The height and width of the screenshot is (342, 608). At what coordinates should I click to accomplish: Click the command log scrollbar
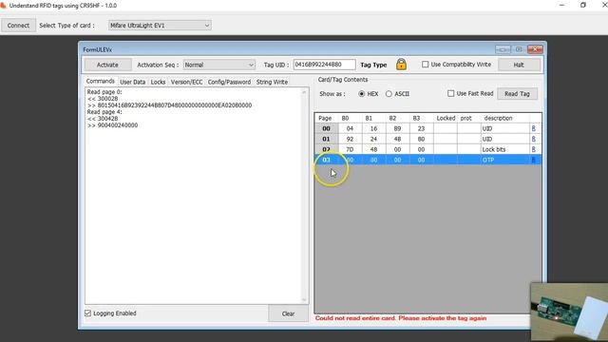point(304,196)
